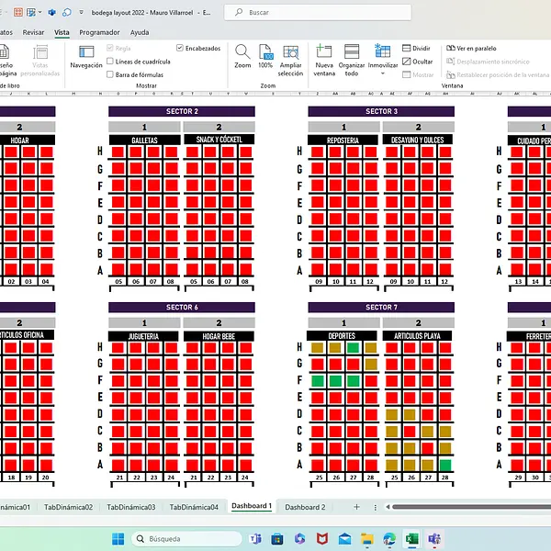
Task: Set zoom to 100%
Action: click(265, 57)
